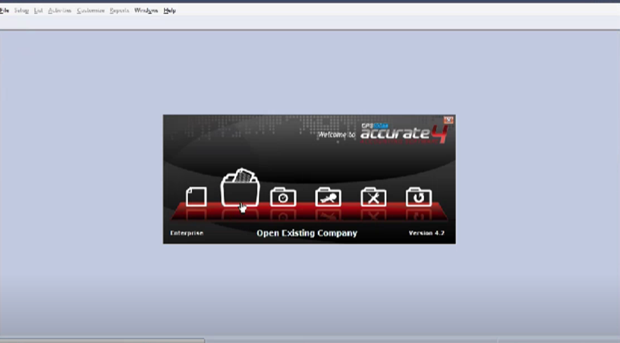620x343 pixels.
Task: Click the 'Enterprise' edition label
Action: coord(187,233)
